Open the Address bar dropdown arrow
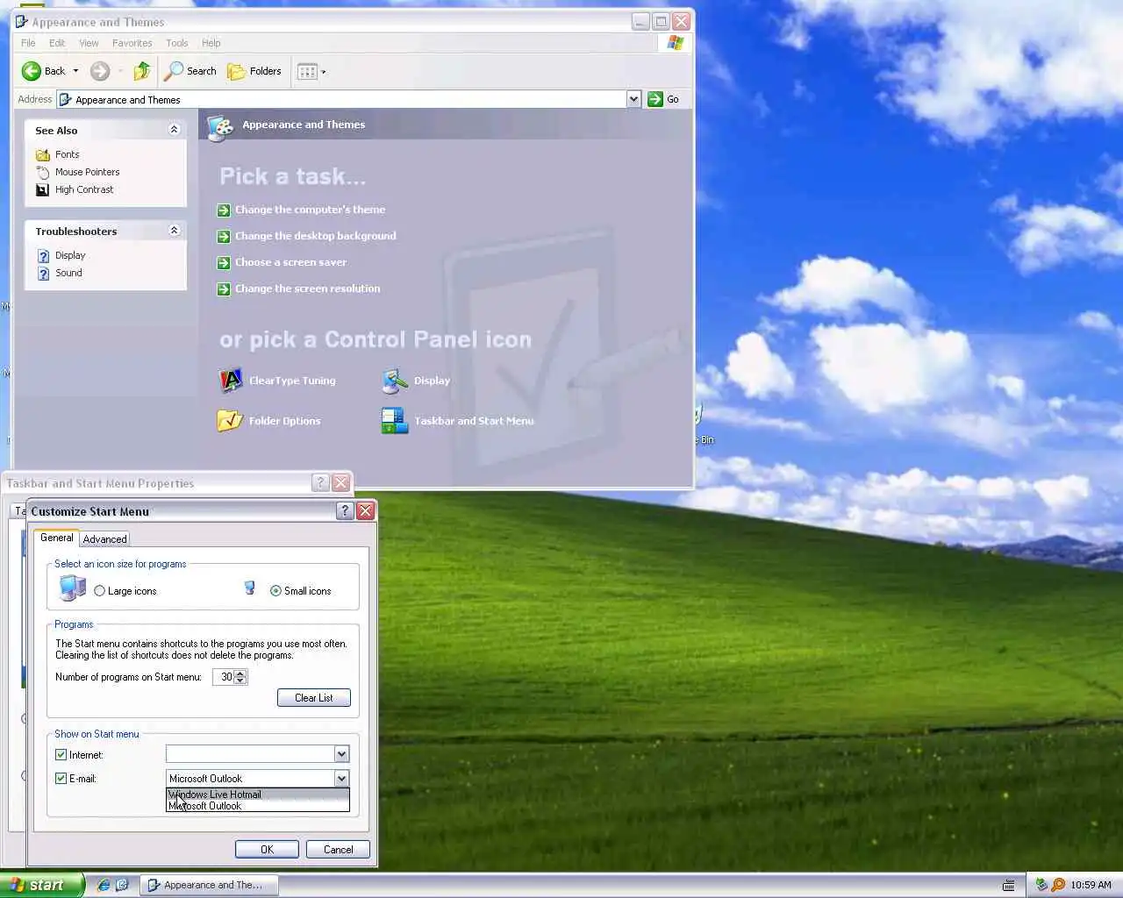 [633, 99]
